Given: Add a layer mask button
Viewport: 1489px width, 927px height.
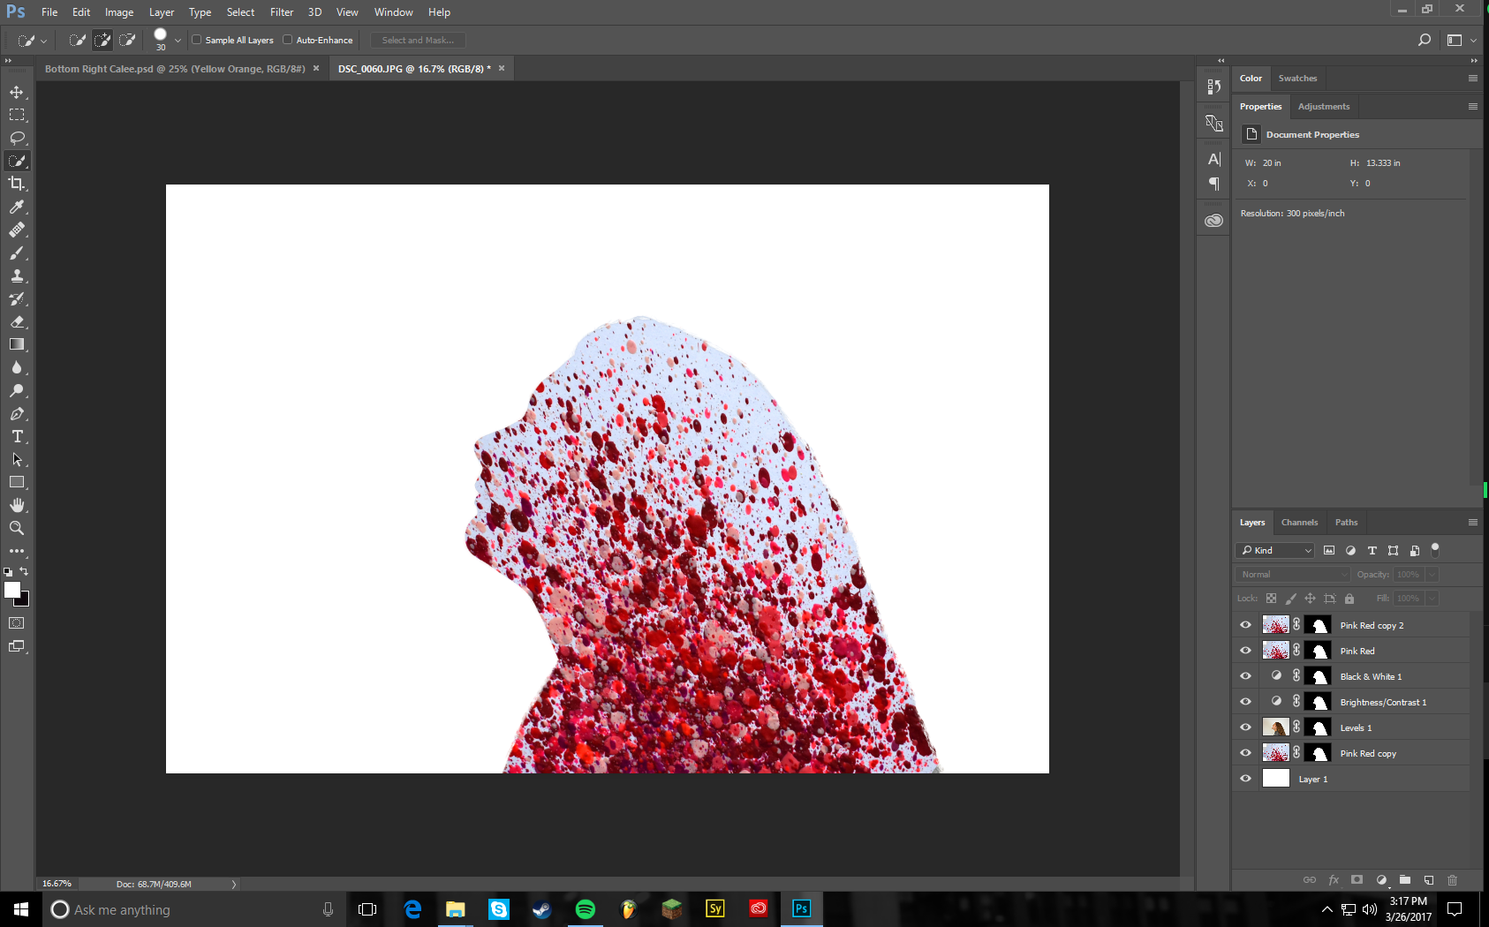Looking at the screenshot, I should pyautogui.click(x=1357, y=880).
